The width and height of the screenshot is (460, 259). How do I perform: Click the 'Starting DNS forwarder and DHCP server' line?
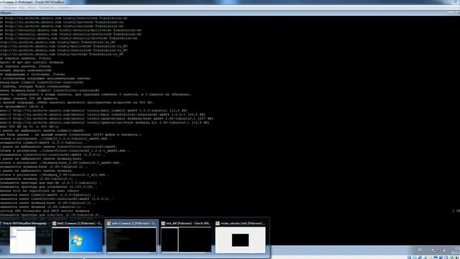[x=45, y=211]
